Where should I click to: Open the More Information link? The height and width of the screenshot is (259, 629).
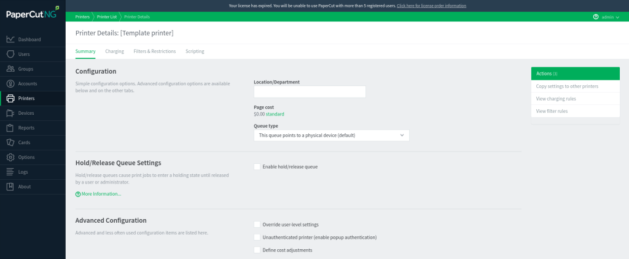pos(101,194)
